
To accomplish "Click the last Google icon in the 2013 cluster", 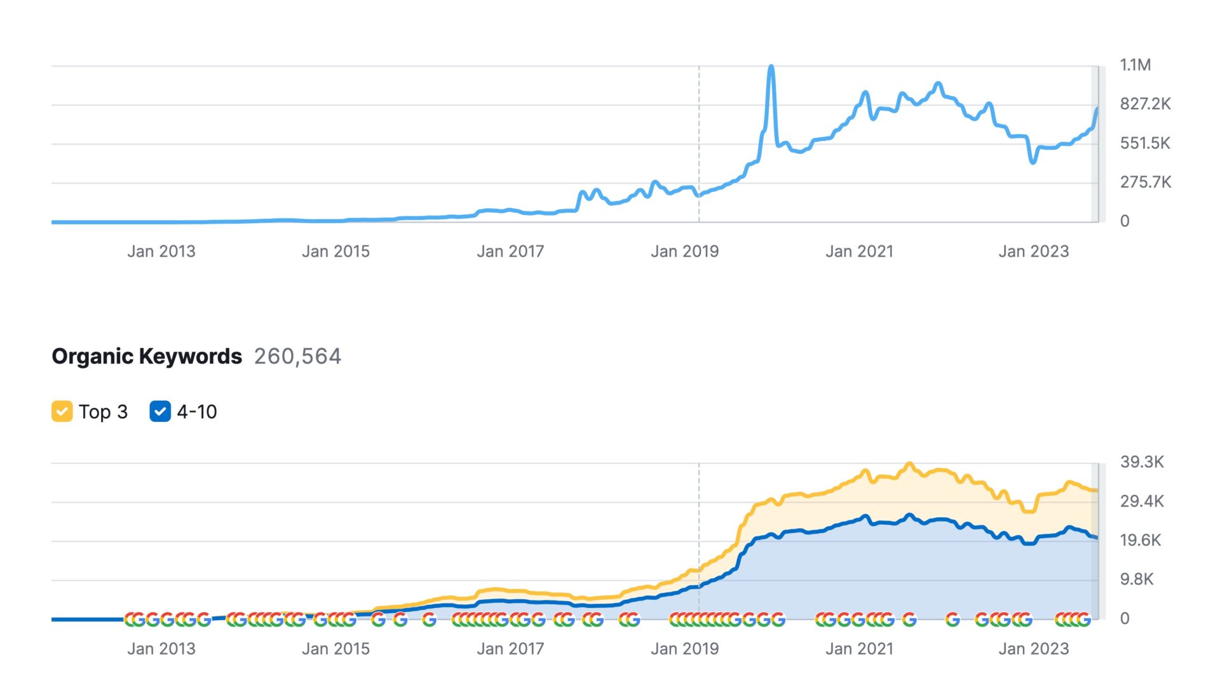I will (x=203, y=619).
